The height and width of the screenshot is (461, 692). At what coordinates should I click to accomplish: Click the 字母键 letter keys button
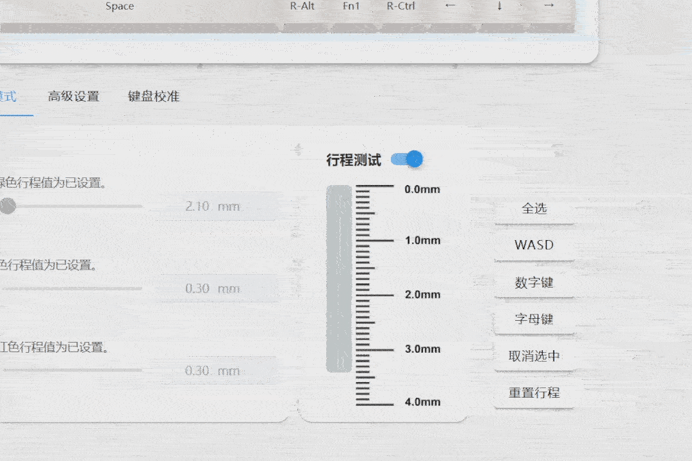pyautogui.click(x=535, y=319)
